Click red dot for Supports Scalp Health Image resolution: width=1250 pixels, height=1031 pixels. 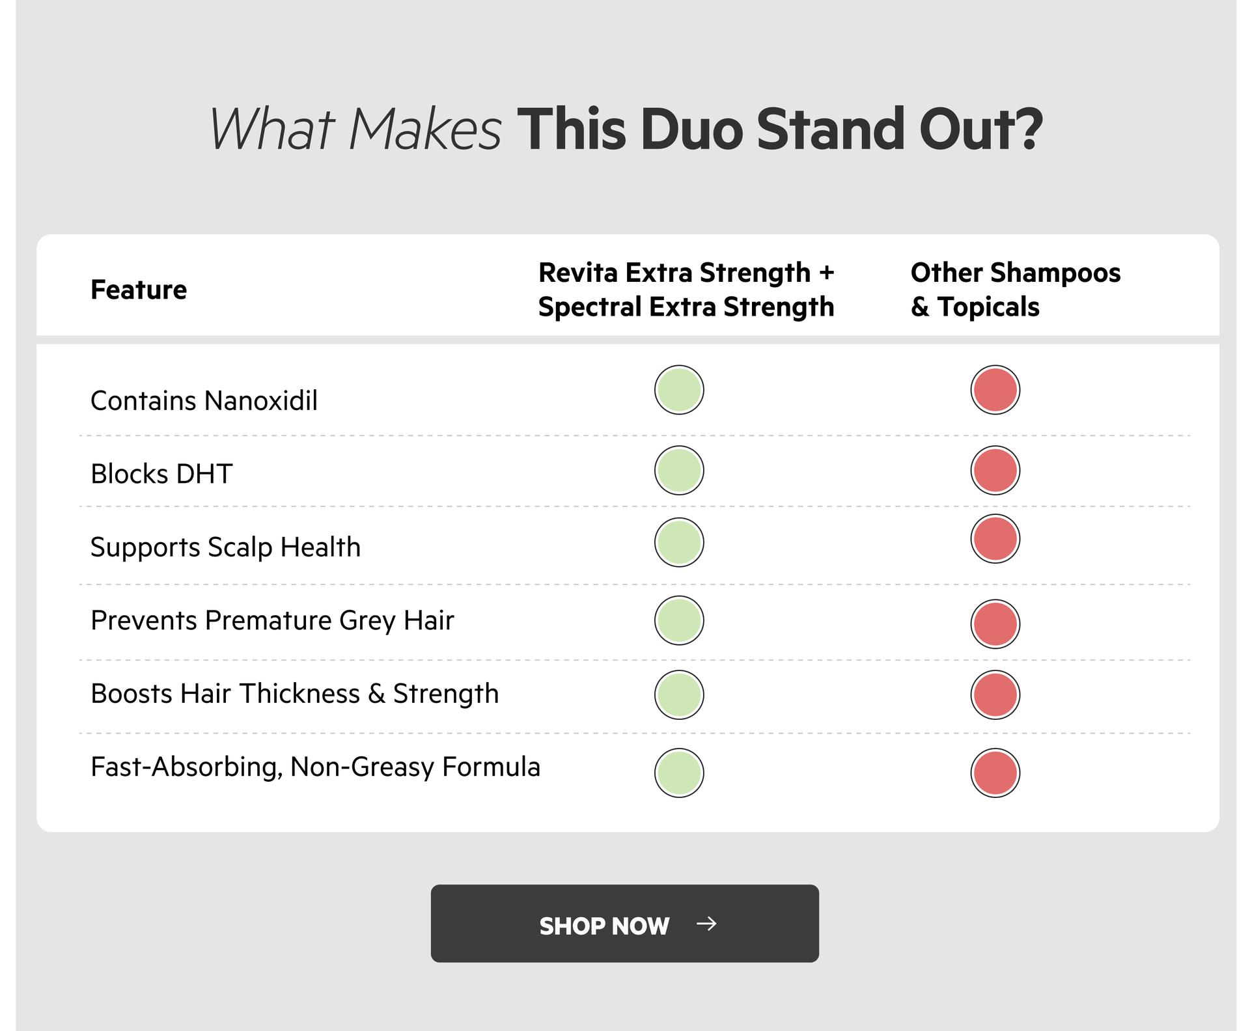click(995, 539)
